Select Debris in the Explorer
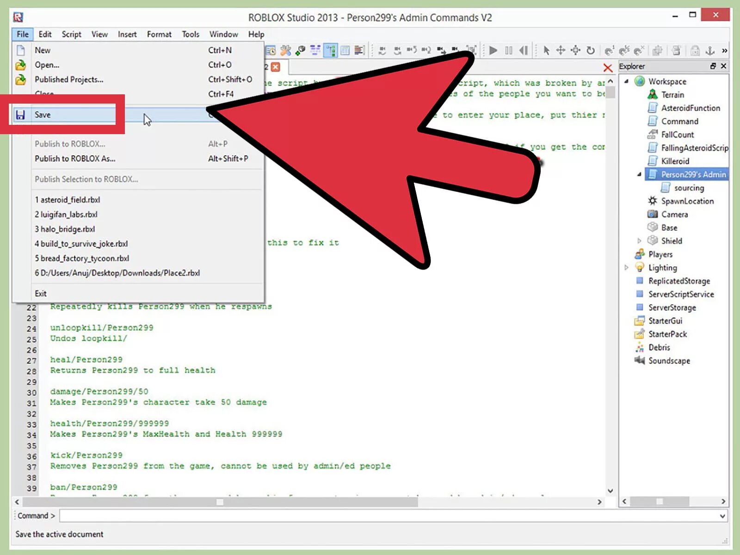The image size is (740, 555). [659, 347]
